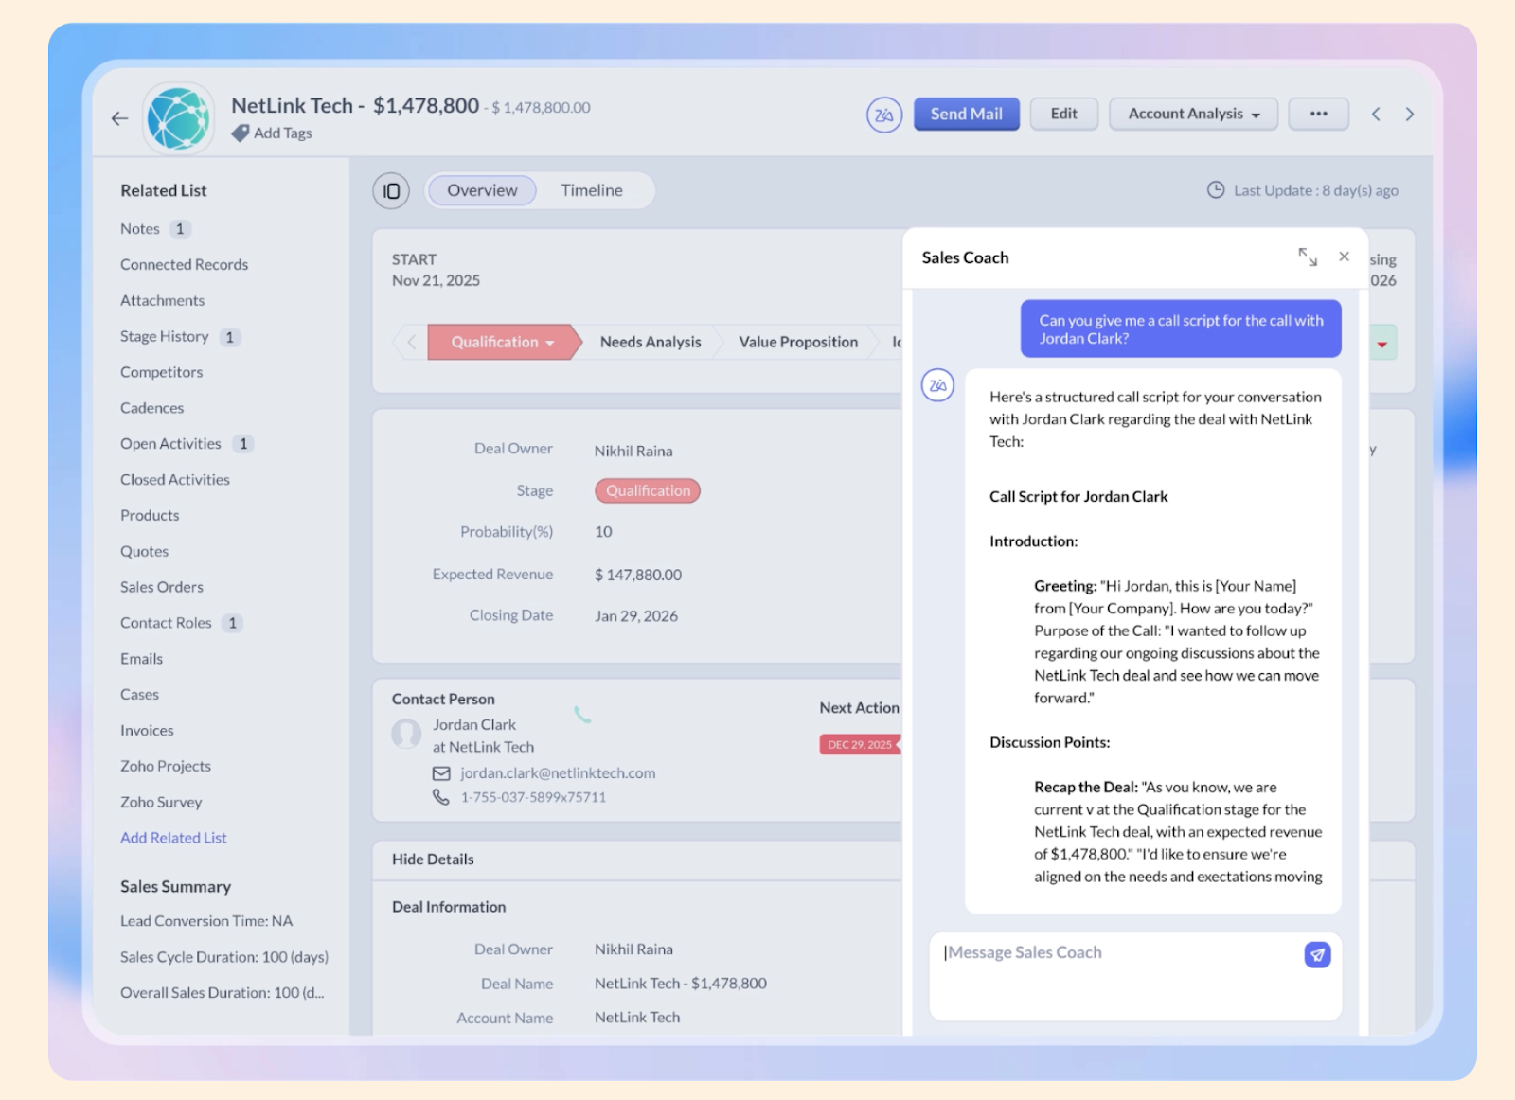Select the Needs Analysis stage
Viewport: 1515px width, 1100px height.
click(651, 342)
